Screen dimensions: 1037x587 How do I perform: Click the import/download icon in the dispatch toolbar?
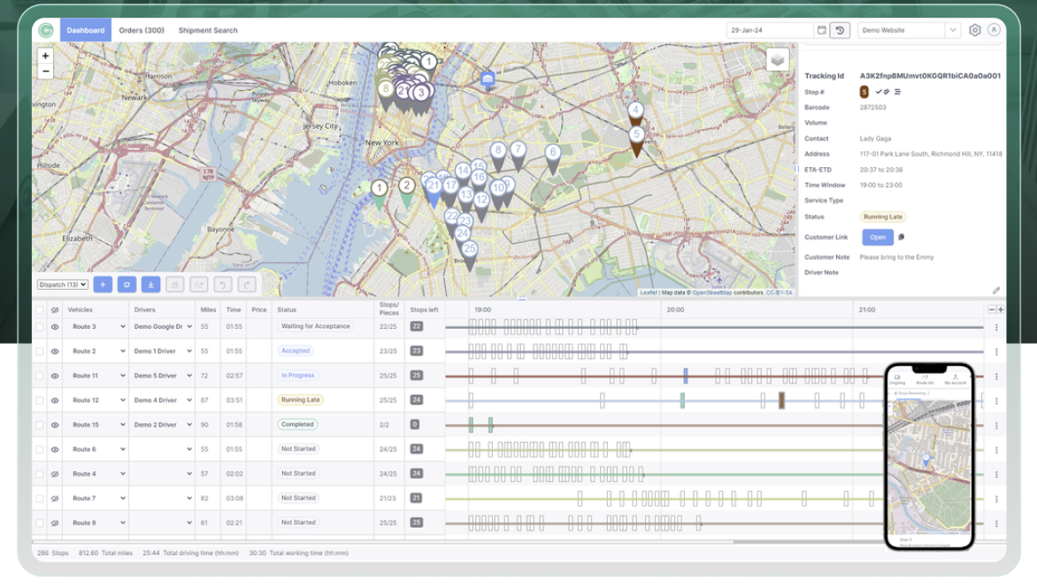click(150, 284)
